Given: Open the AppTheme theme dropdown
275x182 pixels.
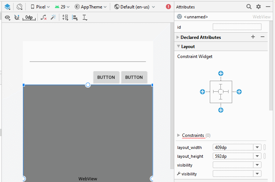Looking at the screenshot, I should click(90, 7).
